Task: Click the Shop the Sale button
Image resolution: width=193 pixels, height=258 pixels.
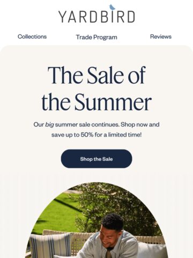Action: [x=96, y=159]
